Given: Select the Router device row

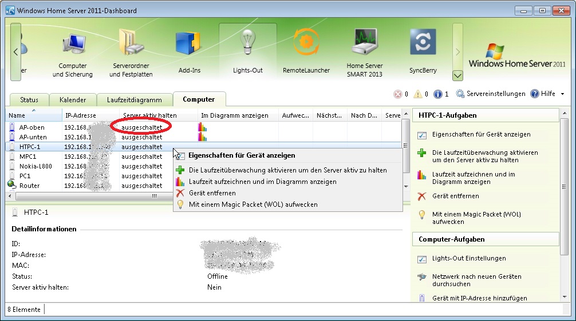Looking at the screenshot, I should click(90, 186).
